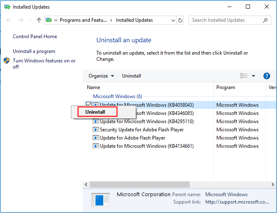Click the search magnifier icon

[265, 20]
